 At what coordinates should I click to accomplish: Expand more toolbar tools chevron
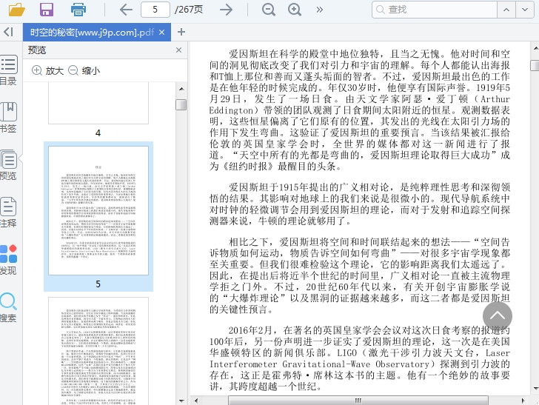(x=320, y=10)
